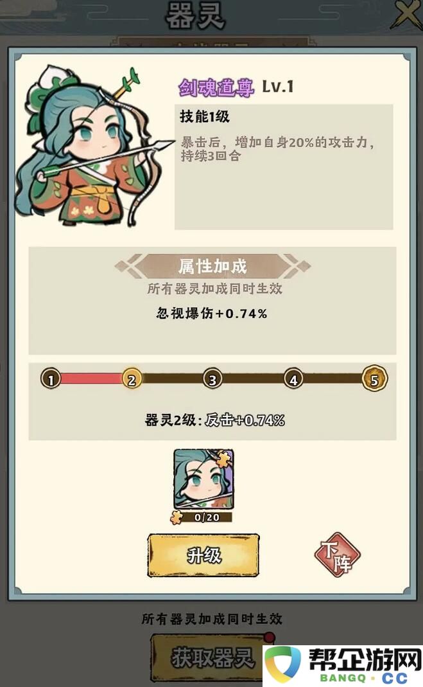423x687 pixels.
Task: Tap the red 下阵 diamond button
Action: pos(337,555)
